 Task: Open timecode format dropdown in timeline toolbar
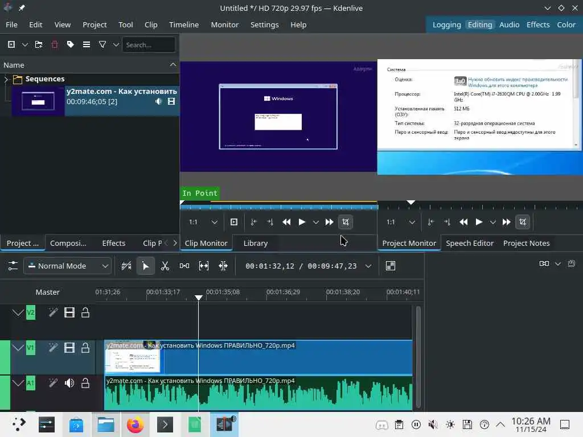368,266
